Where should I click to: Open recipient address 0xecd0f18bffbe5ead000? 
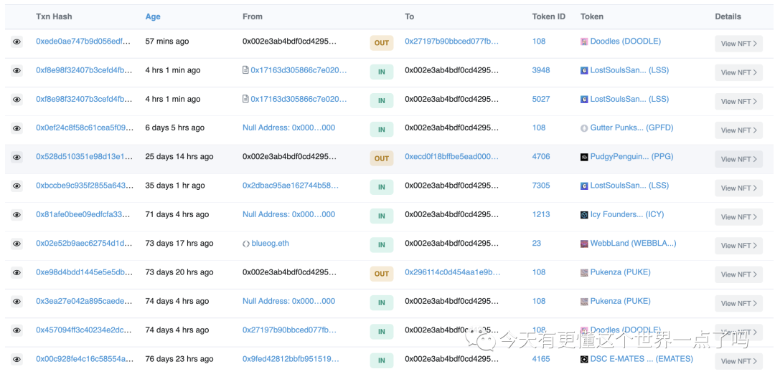452,156
